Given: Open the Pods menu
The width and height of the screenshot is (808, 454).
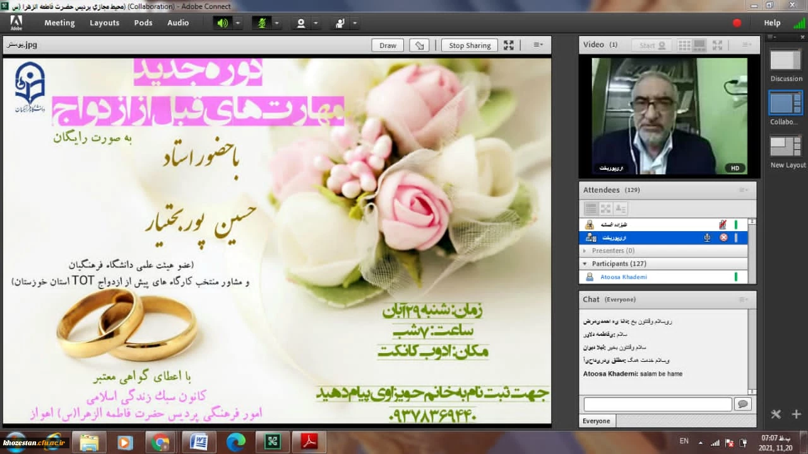Looking at the screenshot, I should tap(143, 23).
